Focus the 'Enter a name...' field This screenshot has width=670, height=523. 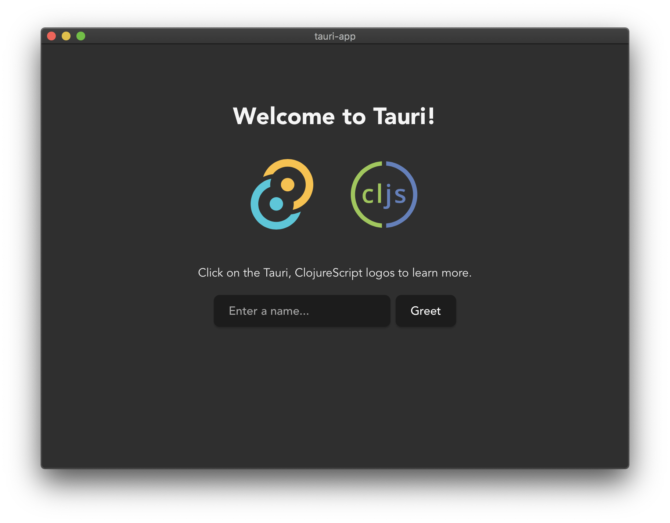click(302, 311)
